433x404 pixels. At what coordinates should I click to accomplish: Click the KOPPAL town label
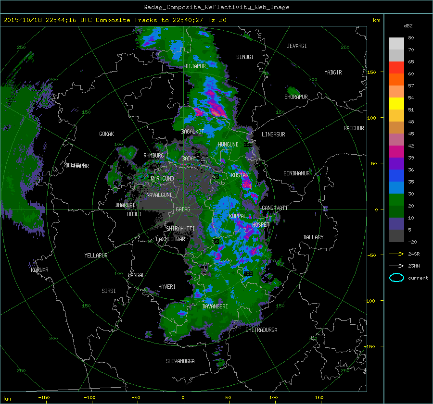point(238,216)
